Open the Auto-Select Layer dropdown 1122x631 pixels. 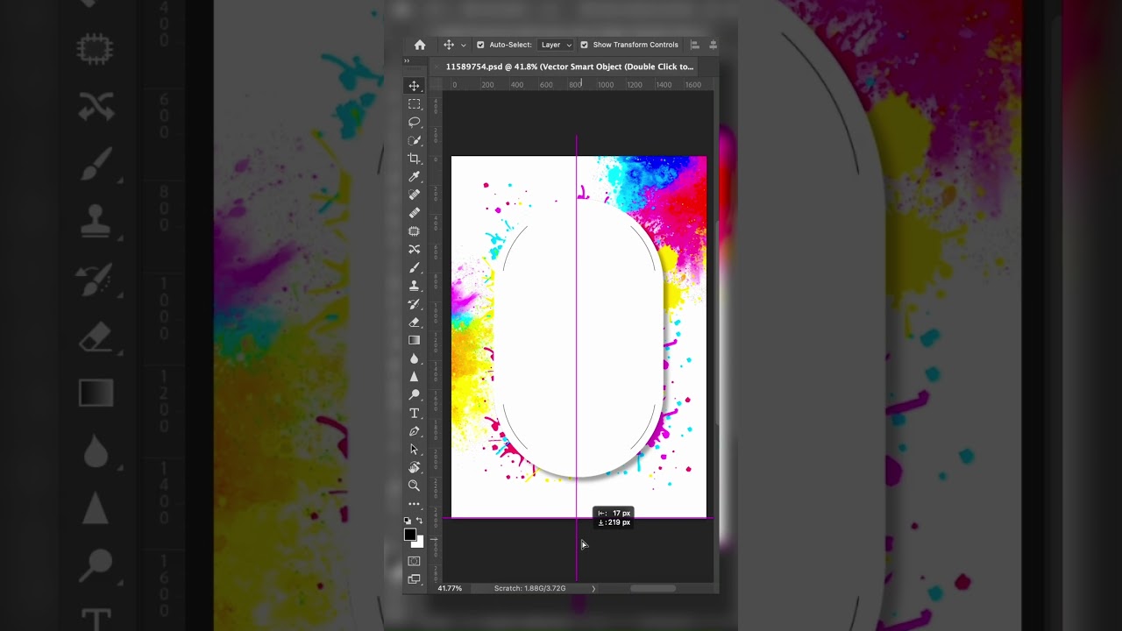click(556, 45)
